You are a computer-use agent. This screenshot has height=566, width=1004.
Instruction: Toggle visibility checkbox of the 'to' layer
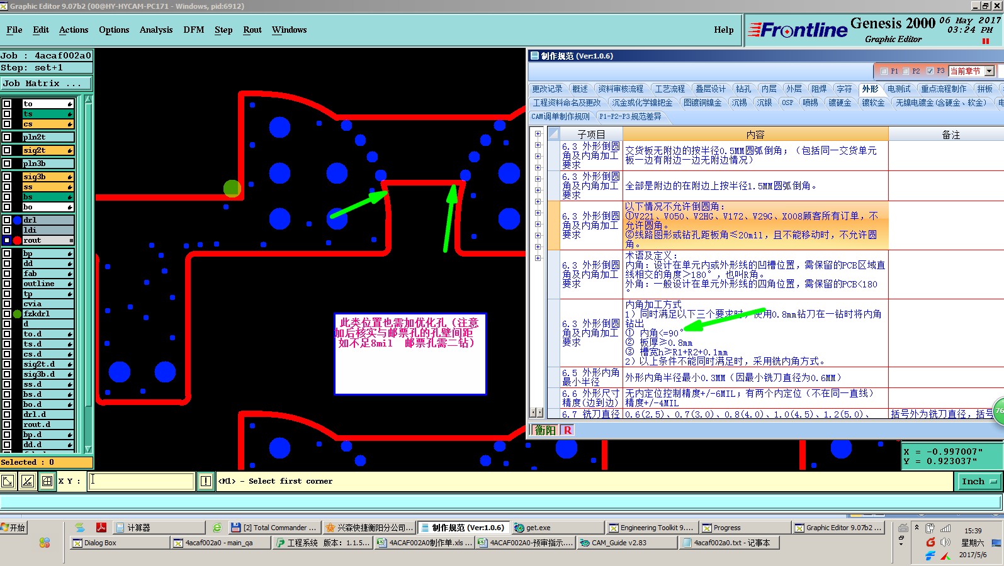tap(7, 104)
